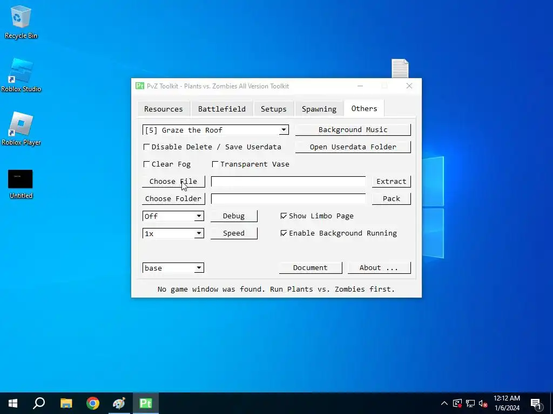Select the text document icon behind toolkit window

coord(400,68)
